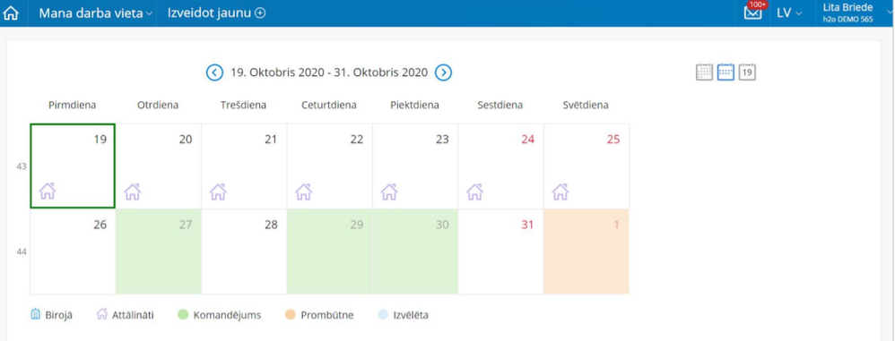Select day 19 in the calendar

click(x=73, y=166)
